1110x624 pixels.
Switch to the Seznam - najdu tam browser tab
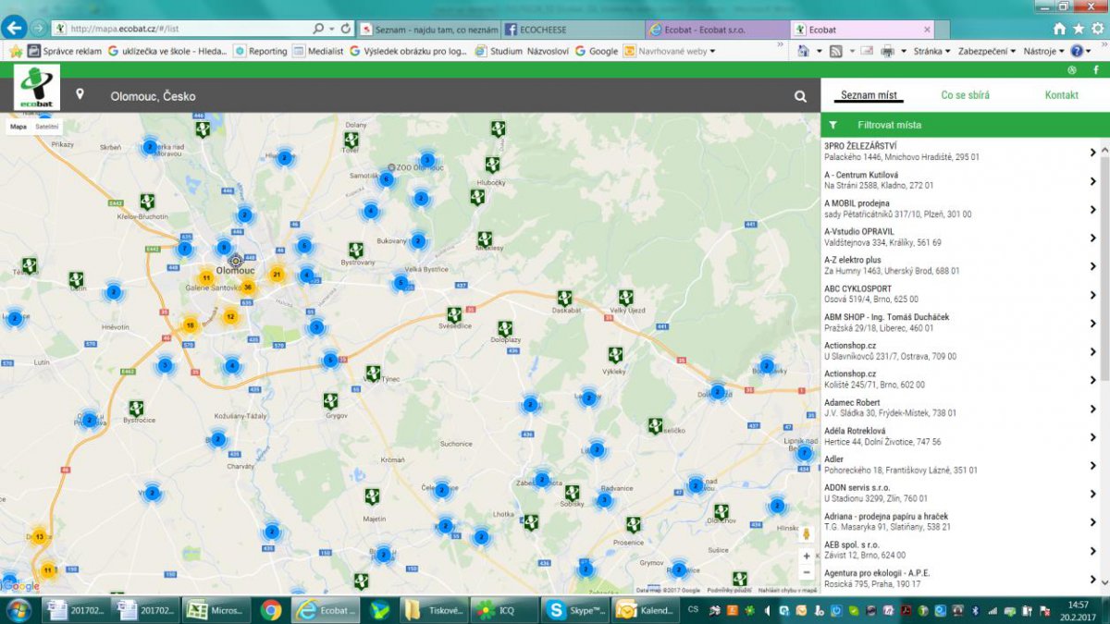pyautogui.click(x=429, y=30)
